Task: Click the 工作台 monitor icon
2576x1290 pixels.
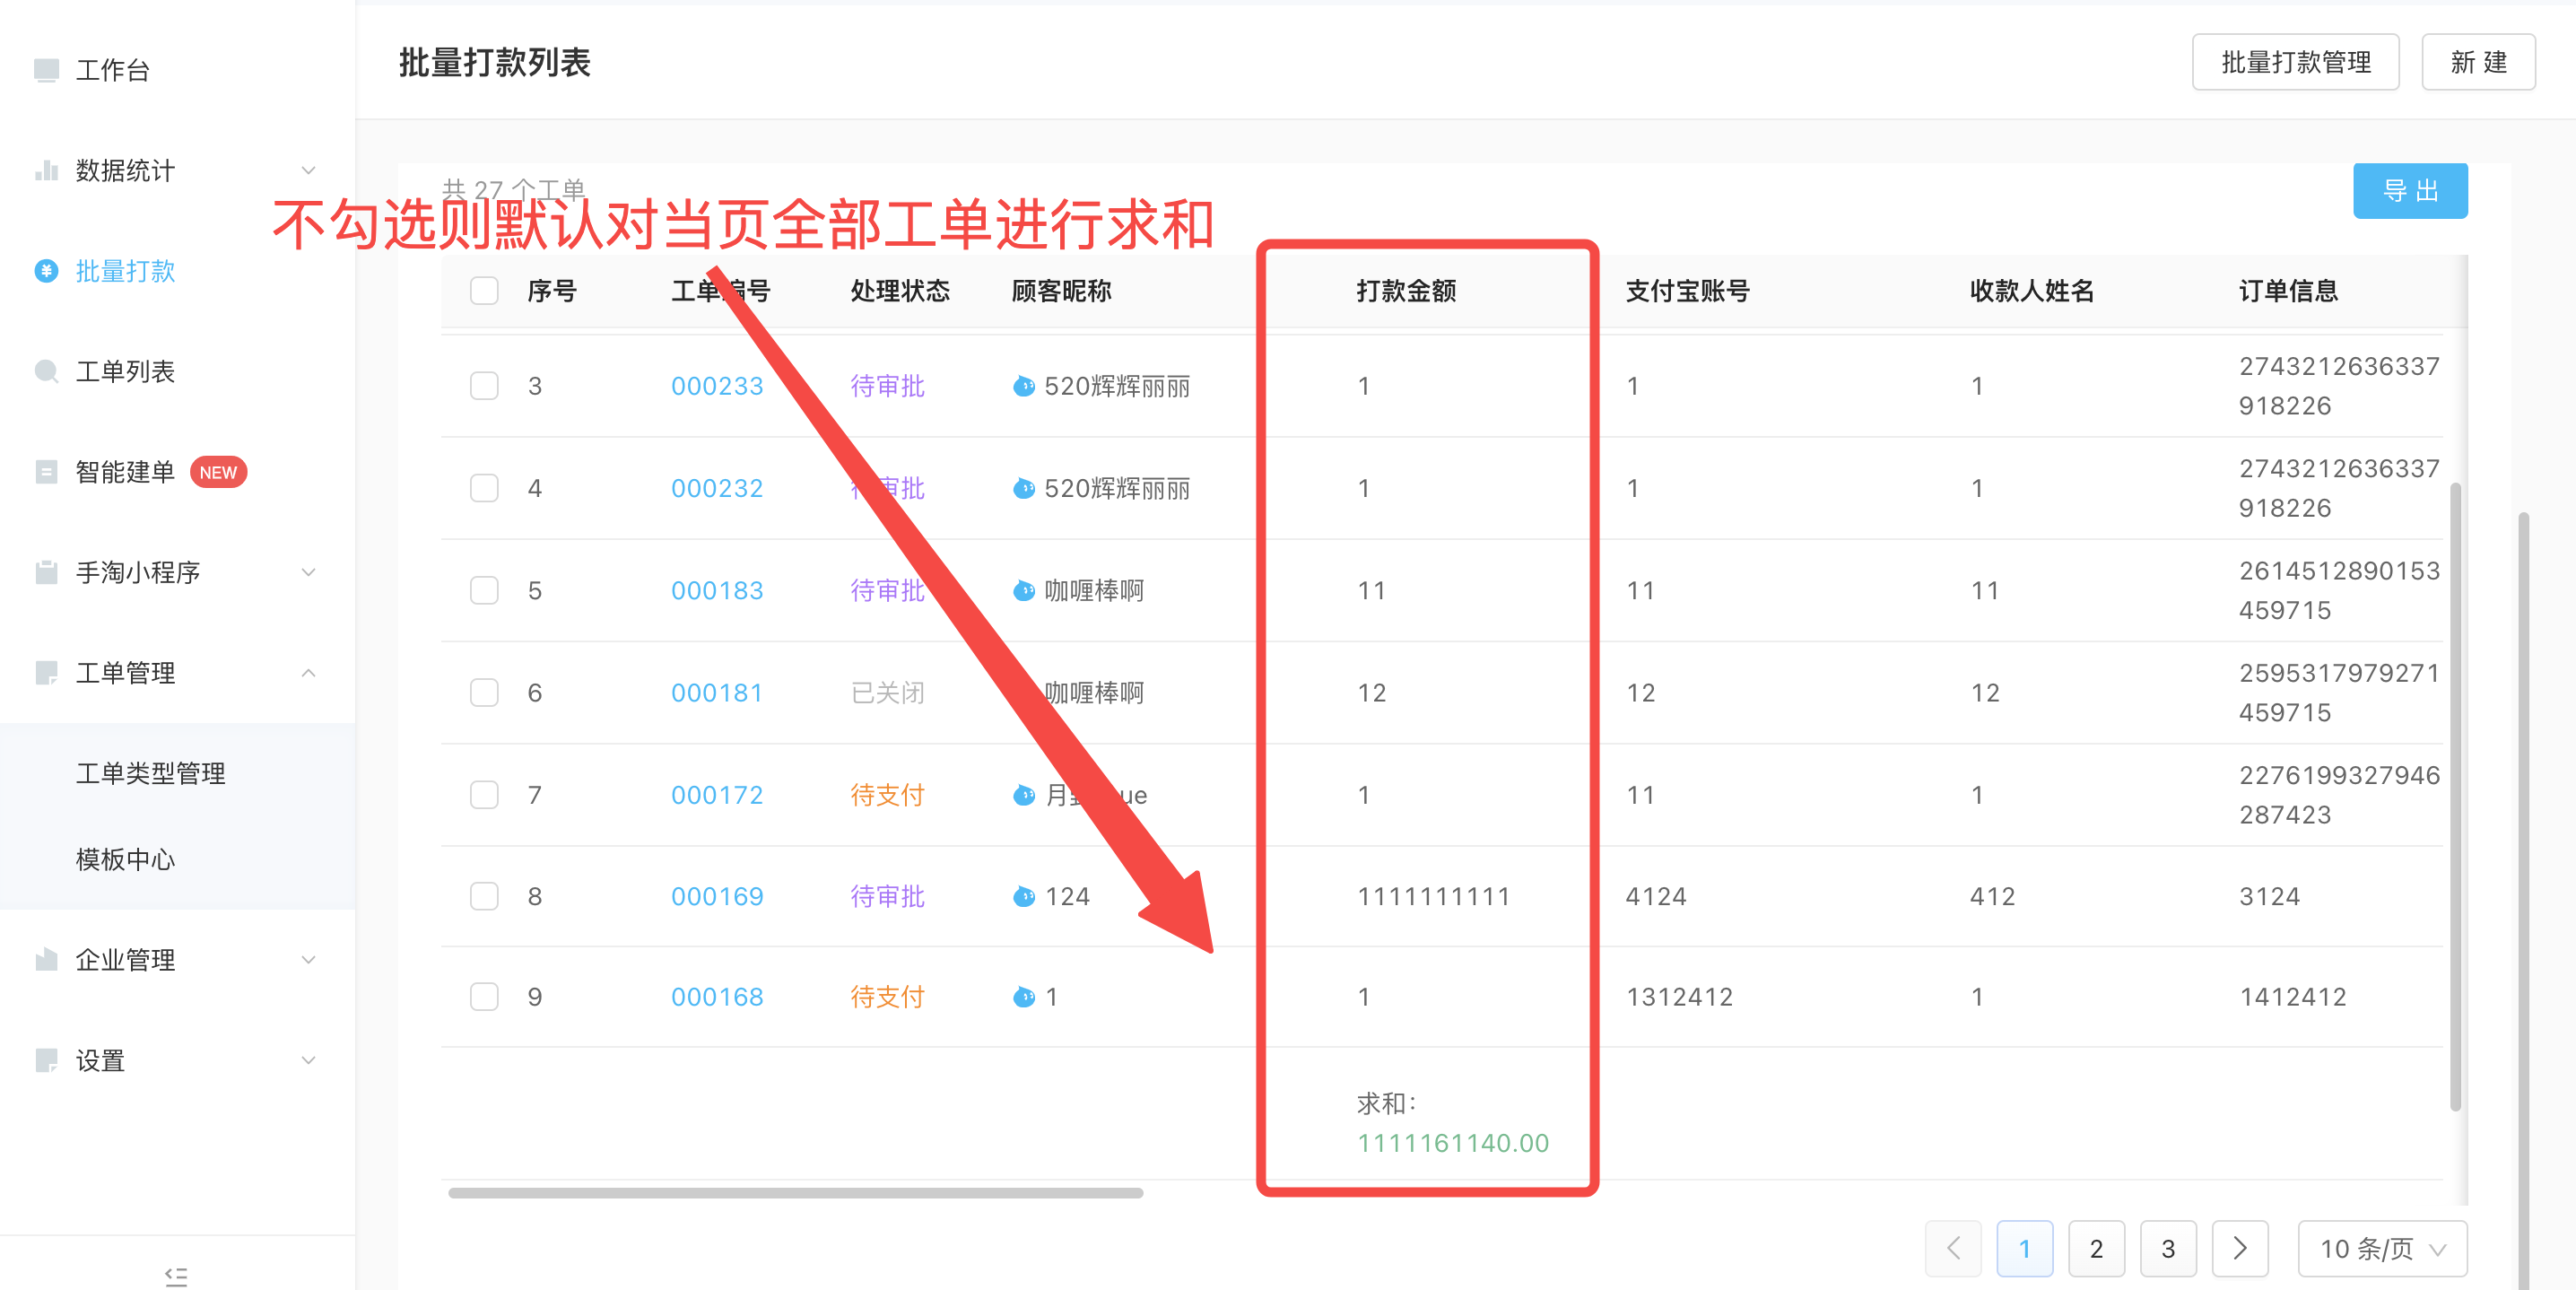Action: [46, 70]
